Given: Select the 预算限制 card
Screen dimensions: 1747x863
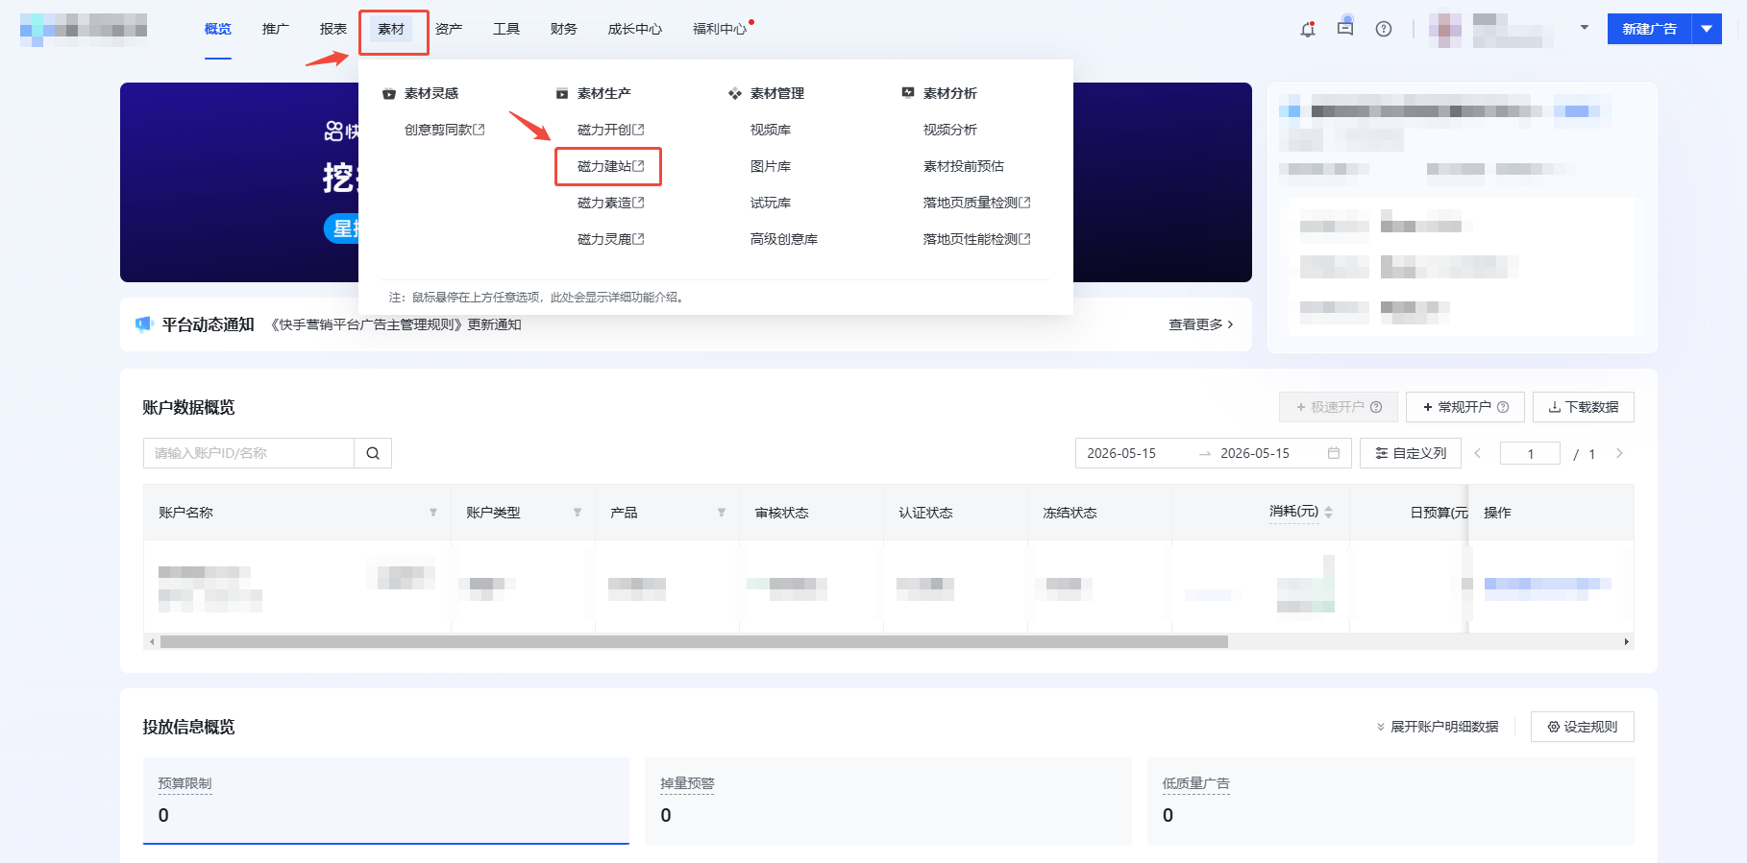Looking at the screenshot, I should (x=386, y=801).
